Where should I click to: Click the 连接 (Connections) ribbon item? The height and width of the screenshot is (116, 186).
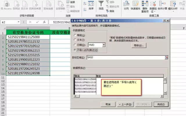(71, 2)
